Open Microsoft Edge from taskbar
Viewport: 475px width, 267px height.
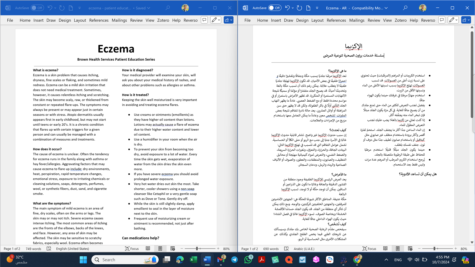click(x=180, y=260)
